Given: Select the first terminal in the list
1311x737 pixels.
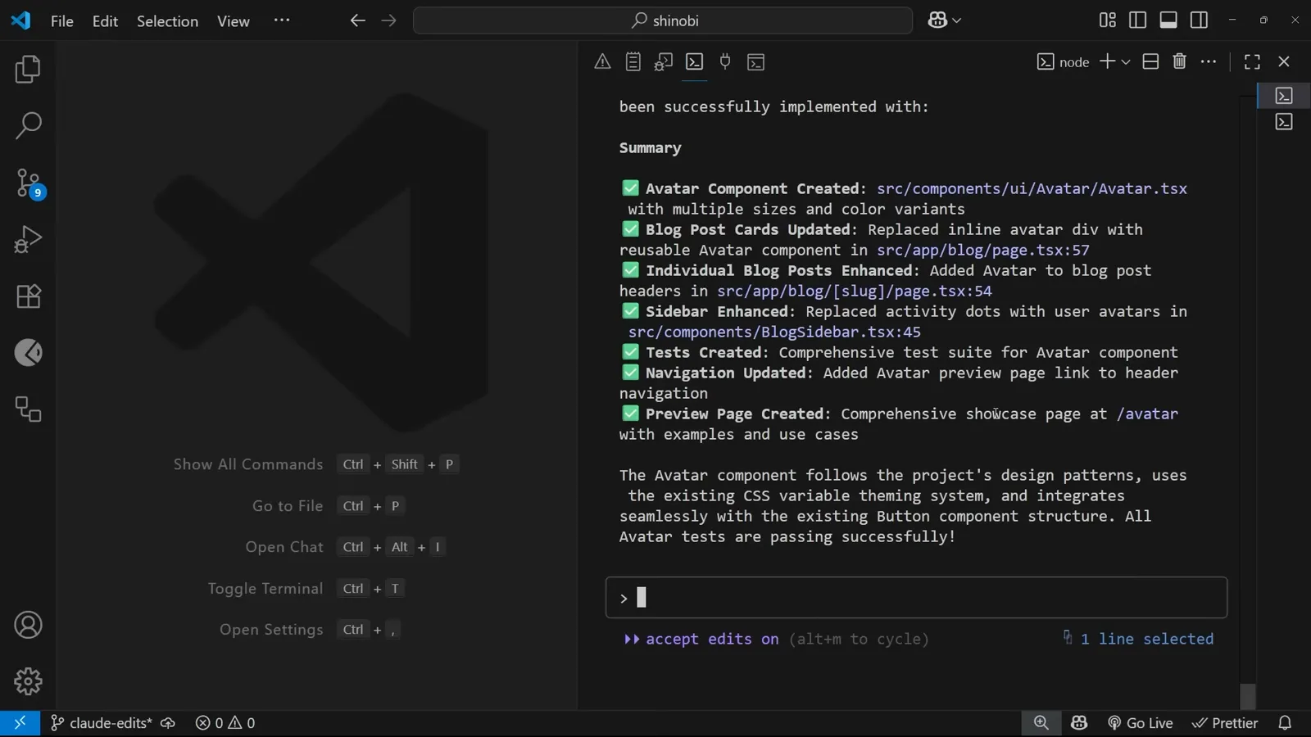Looking at the screenshot, I should point(1284,96).
